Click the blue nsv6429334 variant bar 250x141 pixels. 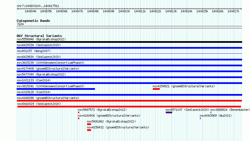tap(129, 48)
